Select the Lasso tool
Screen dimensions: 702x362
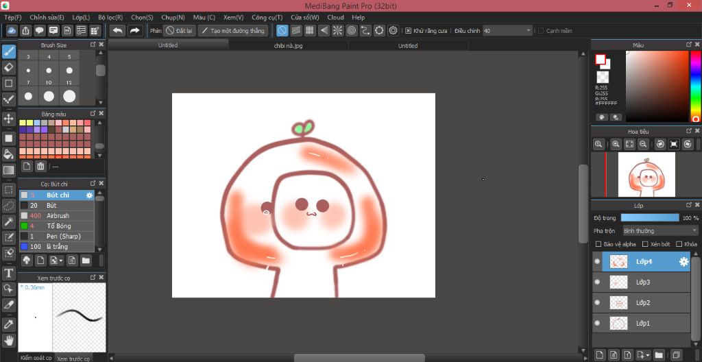click(8, 206)
